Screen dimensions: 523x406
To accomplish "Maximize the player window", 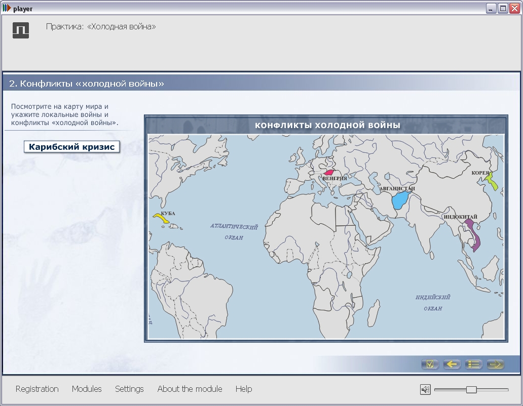I will point(503,8).
